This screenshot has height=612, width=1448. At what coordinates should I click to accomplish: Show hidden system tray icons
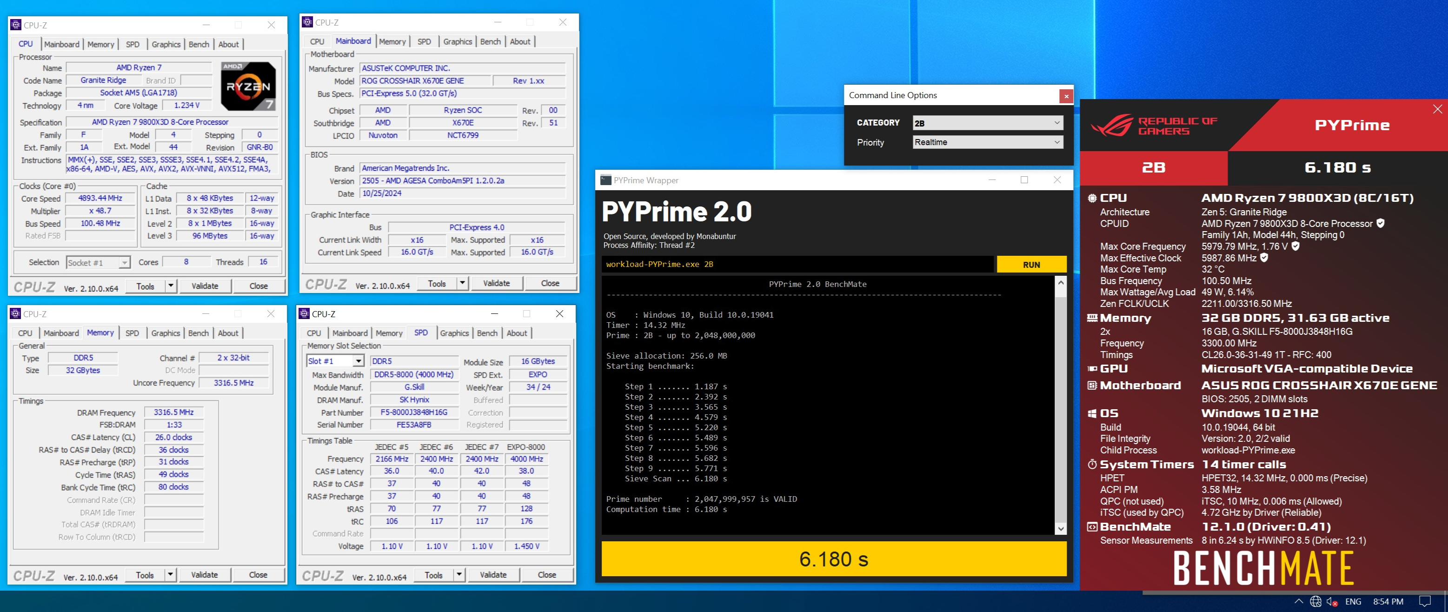click(x=1298, y=601)
